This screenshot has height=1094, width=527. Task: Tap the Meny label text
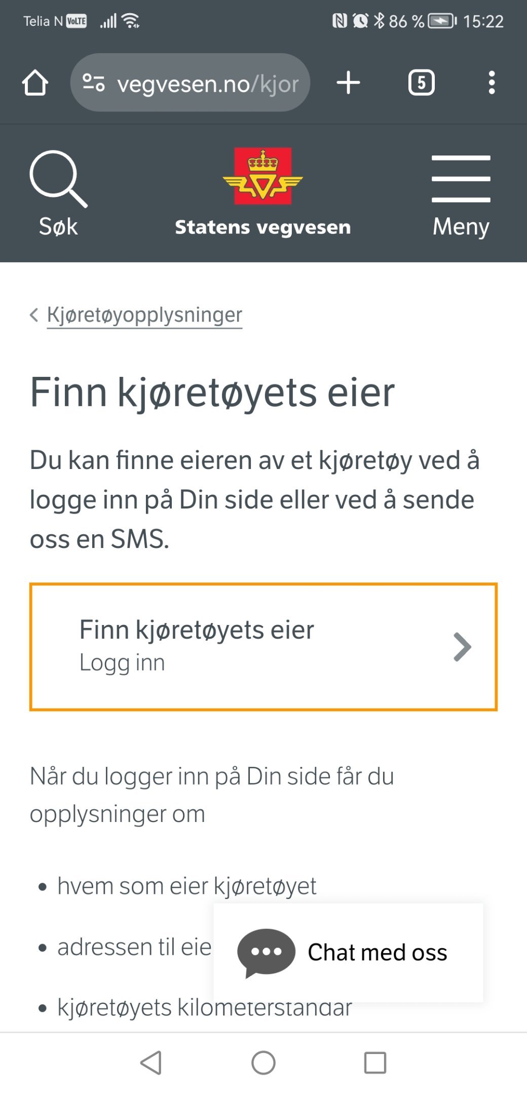tap(461, 226)
